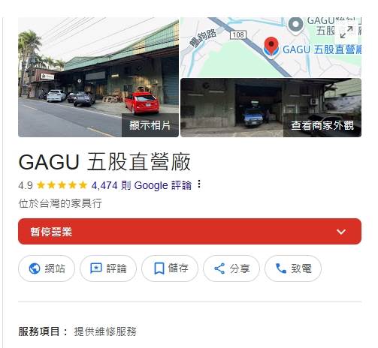The image size is (378, 348).
Task: Open the 網站 website button
Action: click(x=47, y=268)
